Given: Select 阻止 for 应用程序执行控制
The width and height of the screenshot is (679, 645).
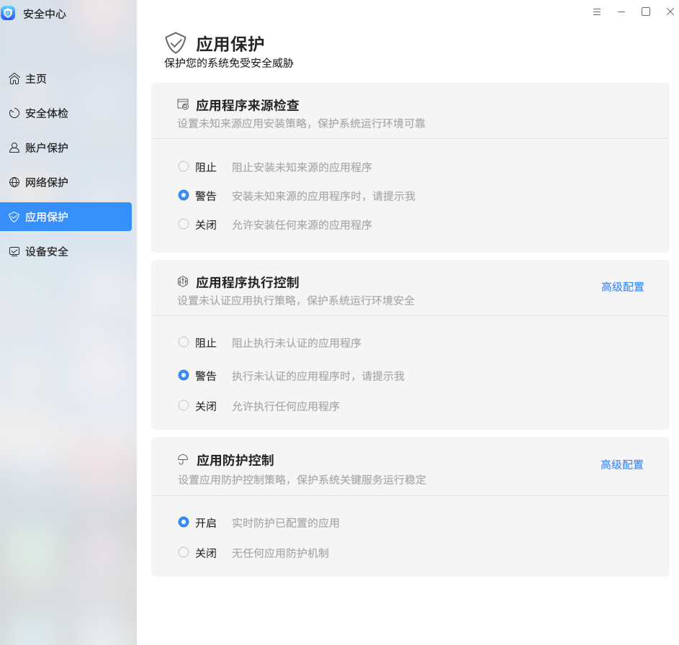Looking at the screenshot, I should click(x=184, y=343).
